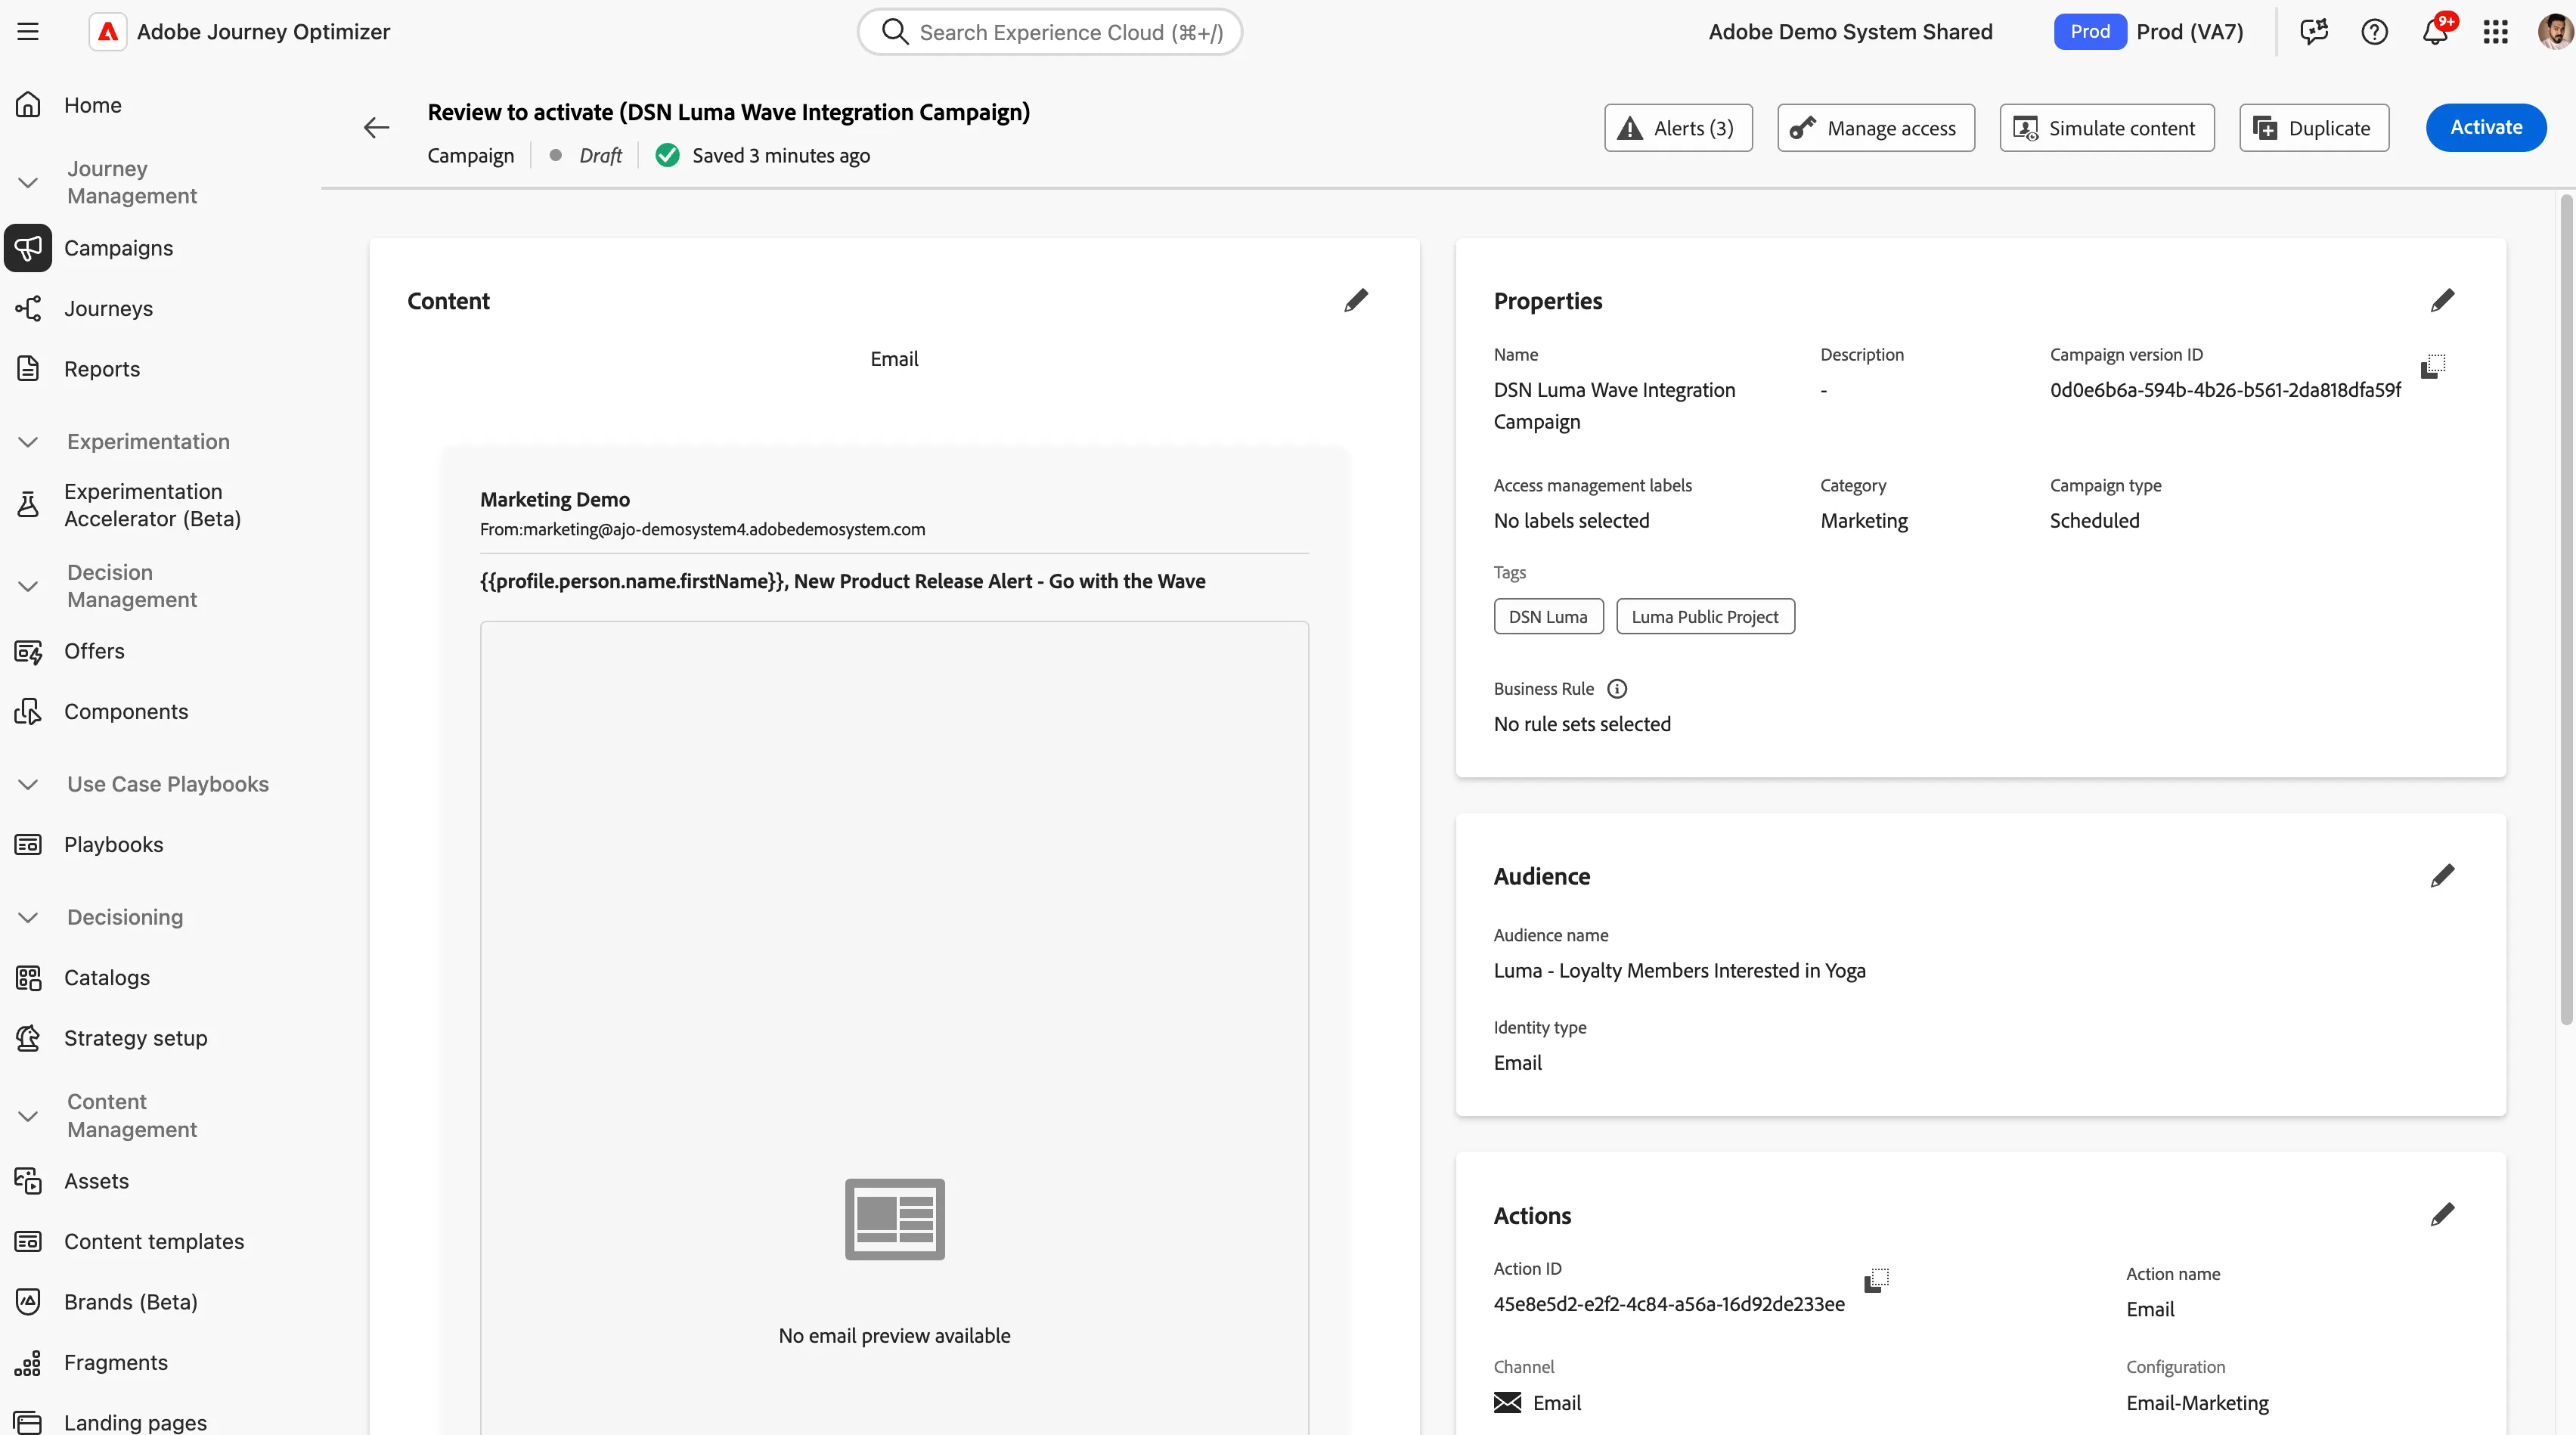Open the app switcher grid
The width and height of the screenshot is (2576, 1435).
(2495, 32)
